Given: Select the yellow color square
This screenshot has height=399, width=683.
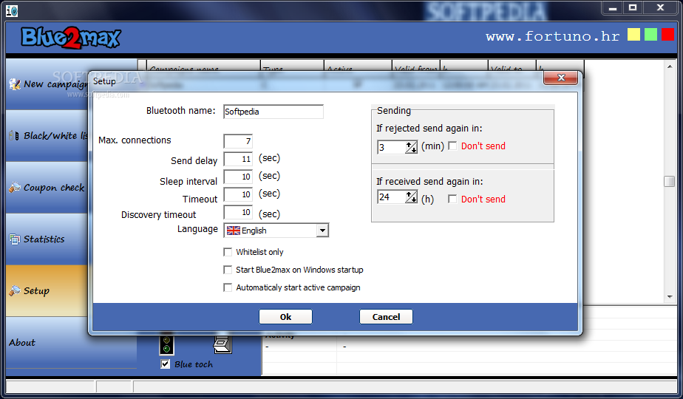Looking at the screenshot, I should [x=633, y=35].
